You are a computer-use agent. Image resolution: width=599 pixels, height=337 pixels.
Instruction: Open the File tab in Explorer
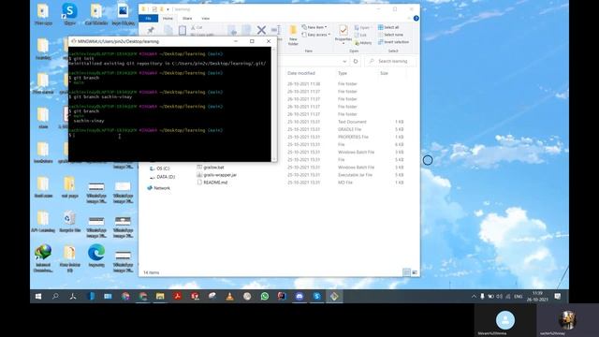(x=148, y=19)
